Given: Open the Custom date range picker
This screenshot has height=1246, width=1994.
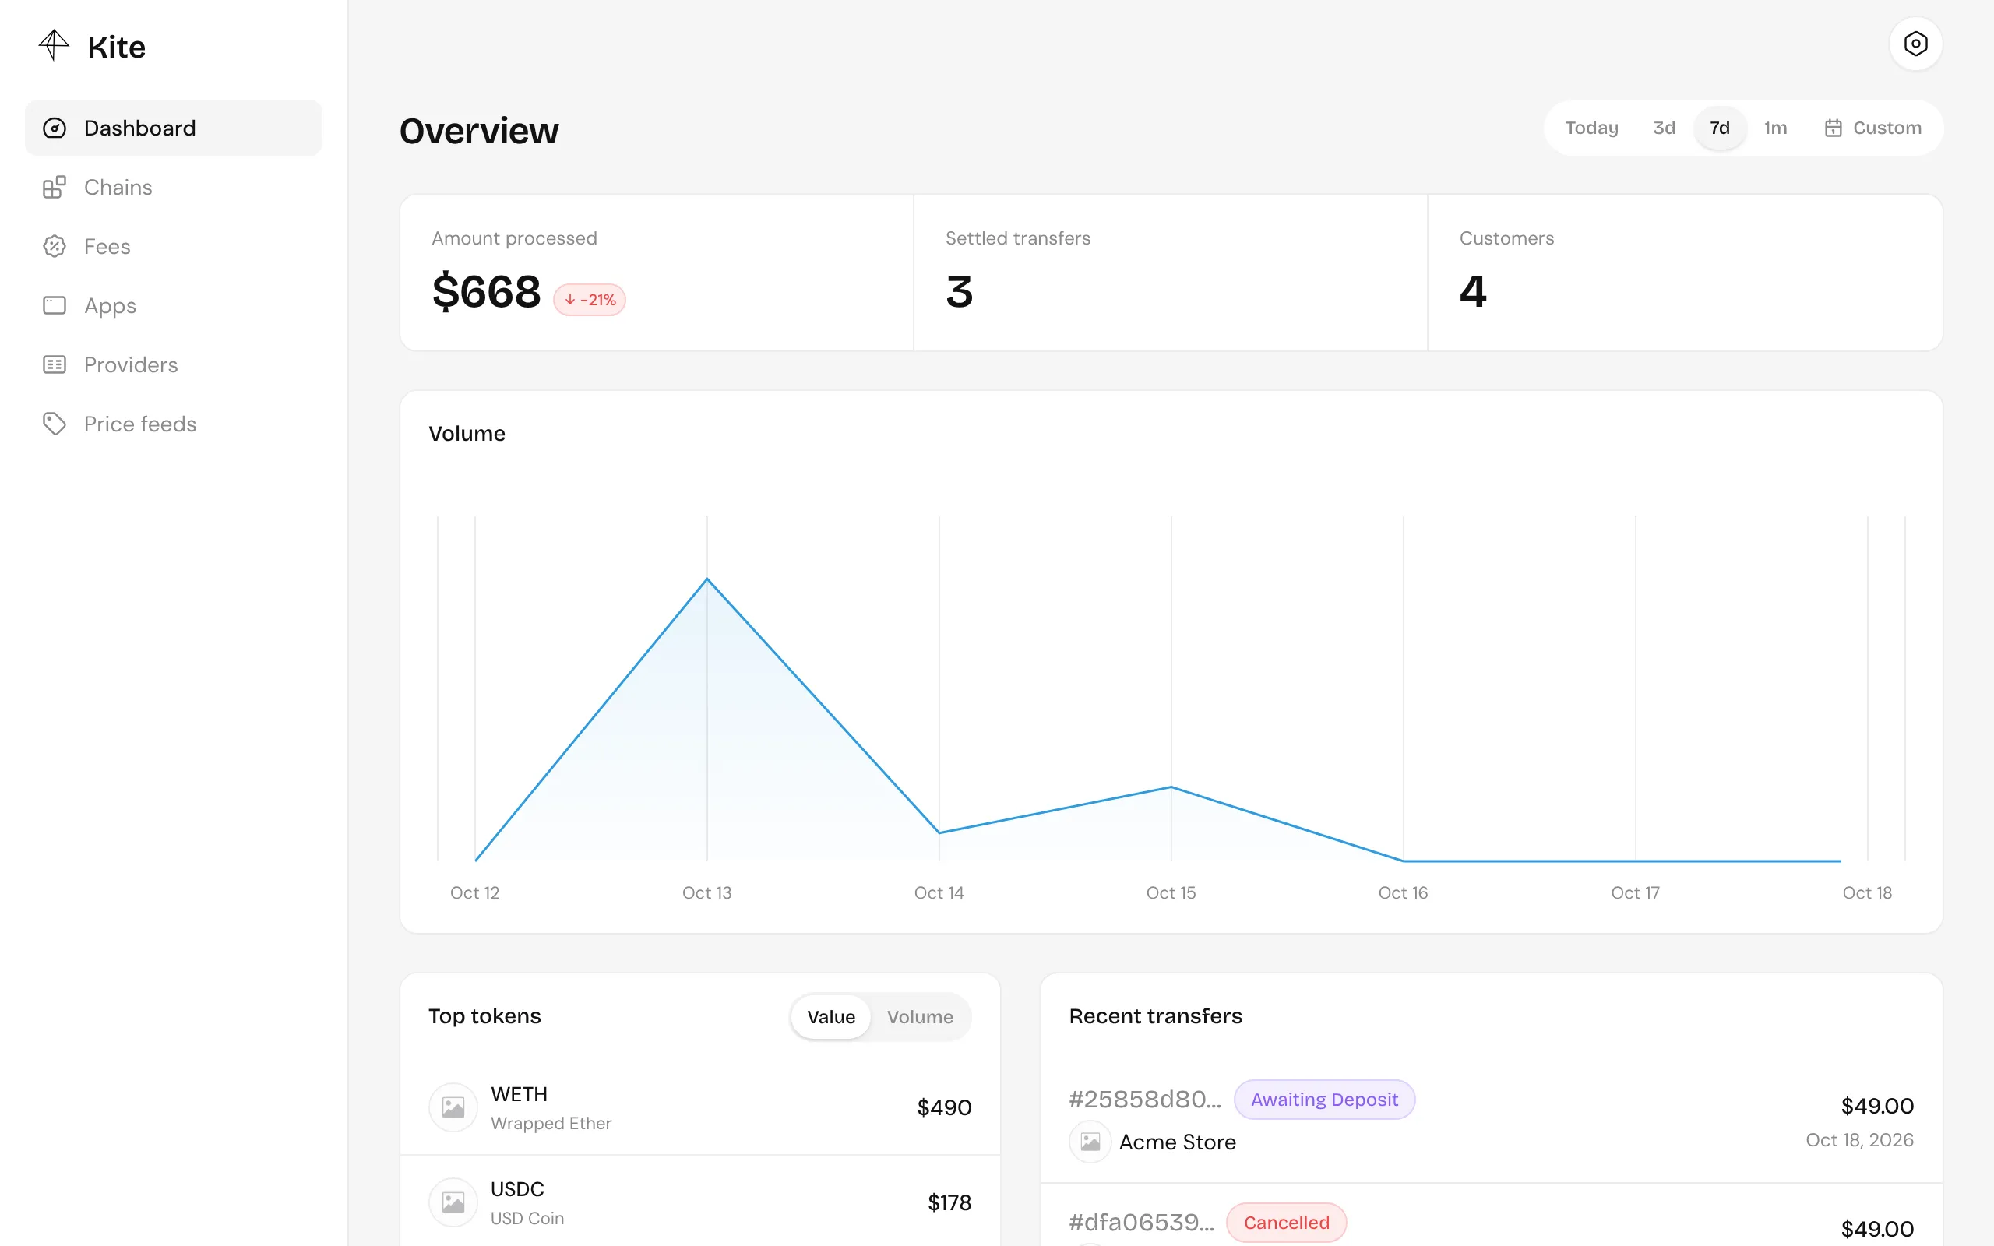Looking at the screenshot, I should (1872, 128).
